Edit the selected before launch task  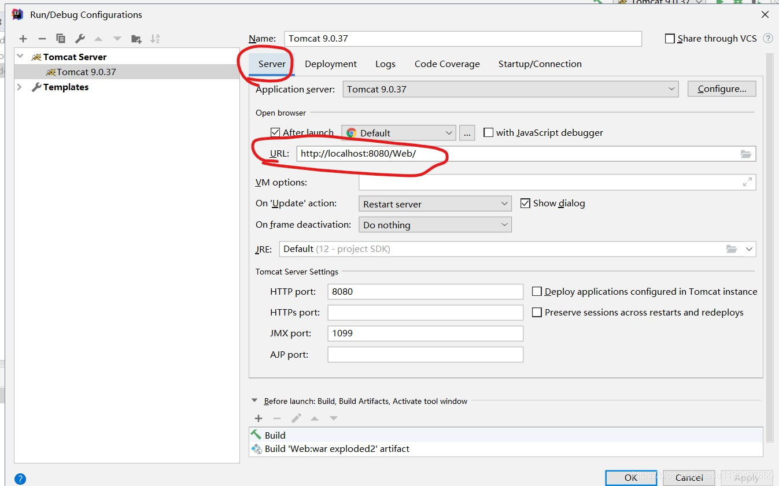[x=296, y=418]
